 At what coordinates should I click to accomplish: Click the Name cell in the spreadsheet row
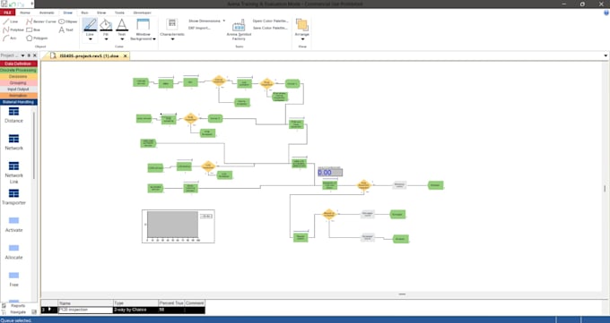click(85, 310)
